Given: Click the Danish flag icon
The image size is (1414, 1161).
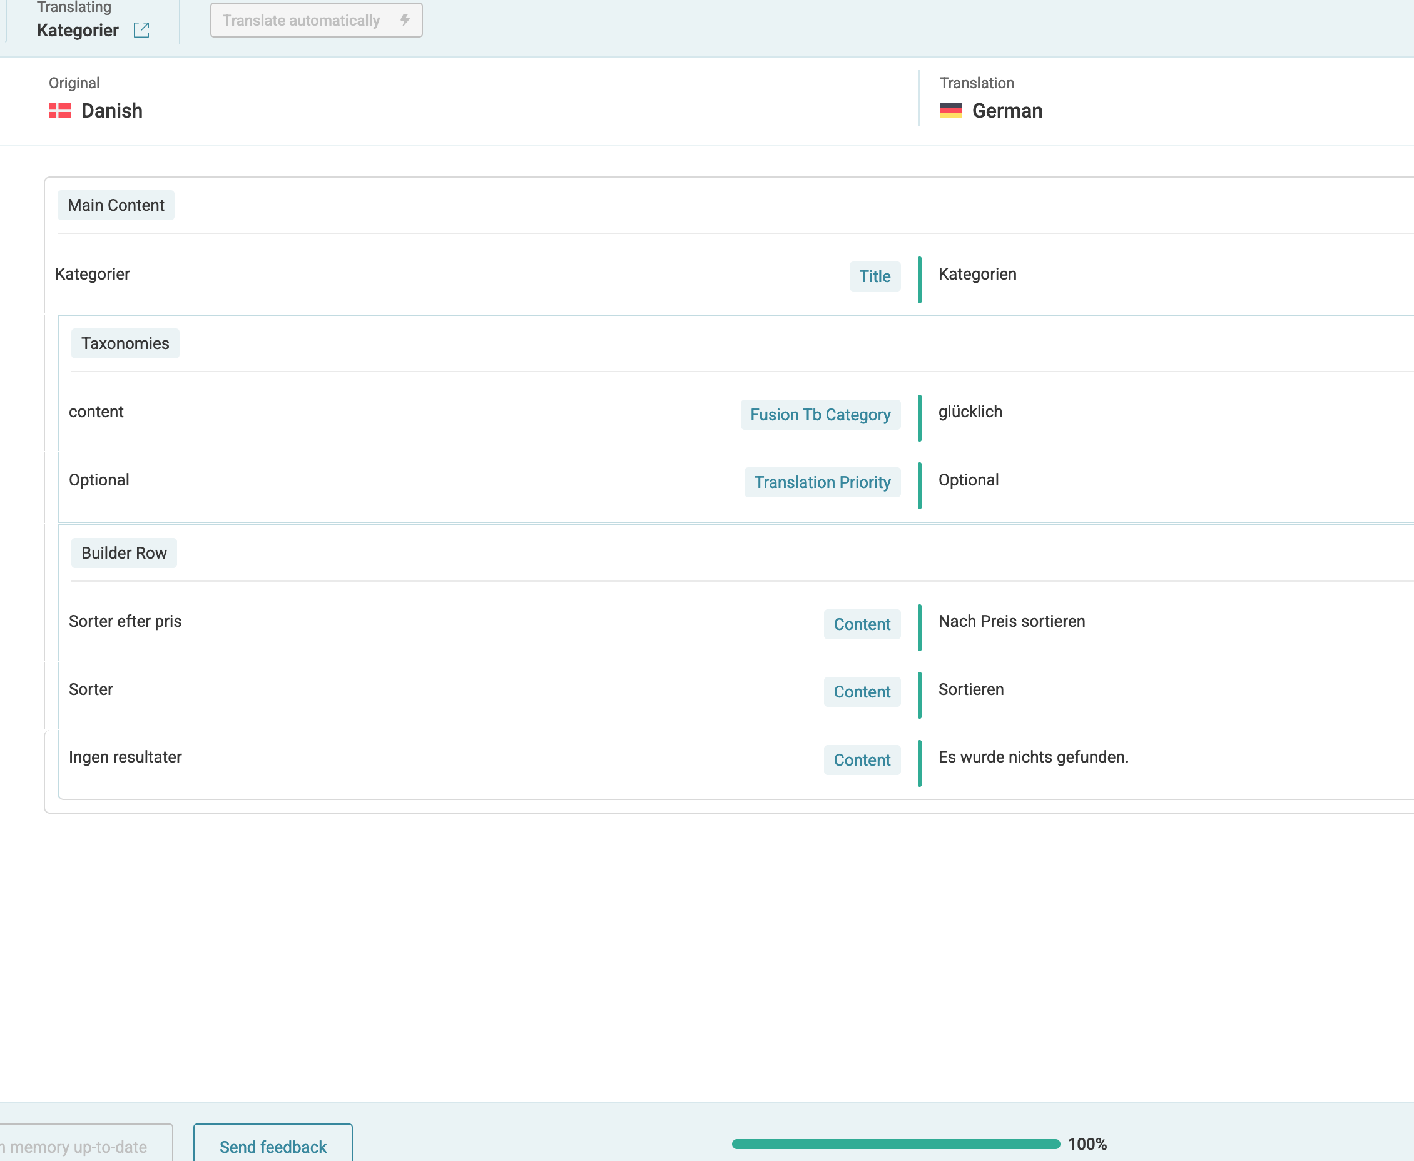Looking at the screenshot, I should tap(60, 111).
